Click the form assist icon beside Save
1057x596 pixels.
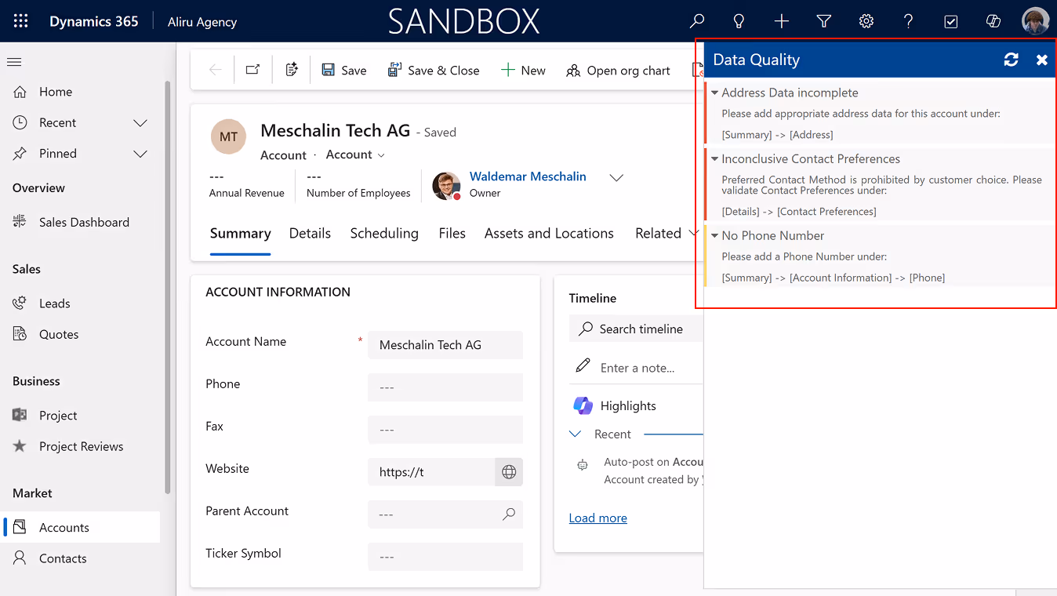292,70
